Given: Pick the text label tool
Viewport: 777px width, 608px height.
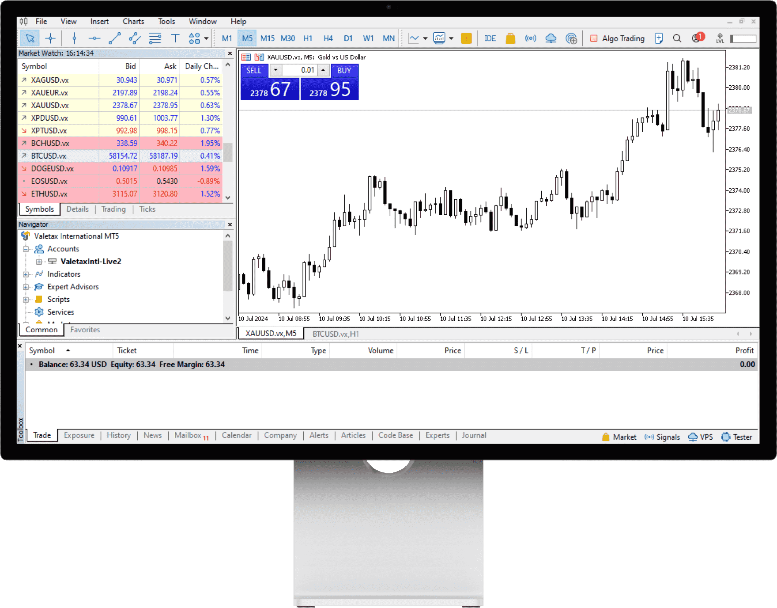Looking at the screenshot, I should coord(175,38).
